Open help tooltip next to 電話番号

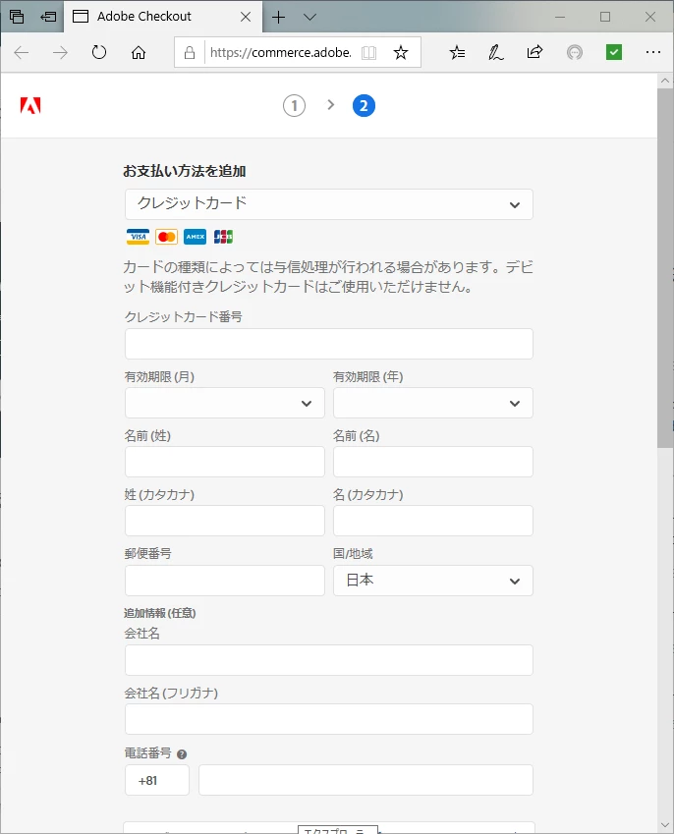coord(182,754)
